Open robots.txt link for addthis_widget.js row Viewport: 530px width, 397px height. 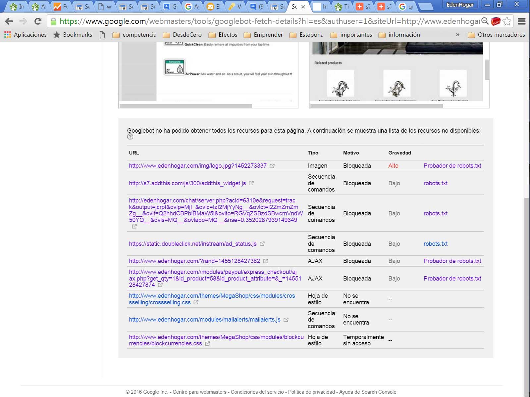click(x=436, y=183)
